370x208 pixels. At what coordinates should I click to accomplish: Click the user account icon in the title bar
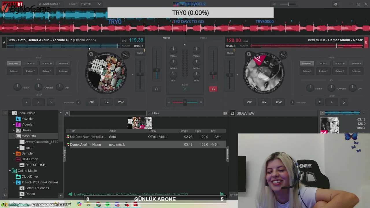pyautogui.click(x=40, y=4)
